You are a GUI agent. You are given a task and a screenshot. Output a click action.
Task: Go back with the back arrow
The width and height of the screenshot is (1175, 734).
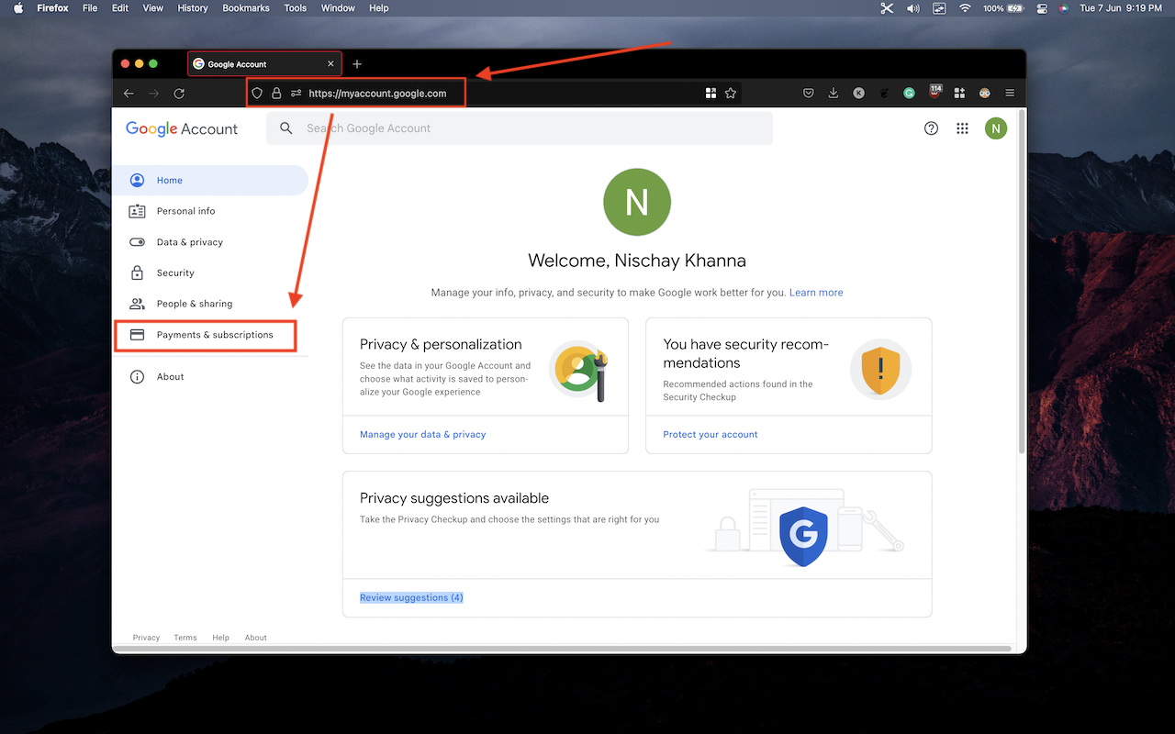coord(129,93)
